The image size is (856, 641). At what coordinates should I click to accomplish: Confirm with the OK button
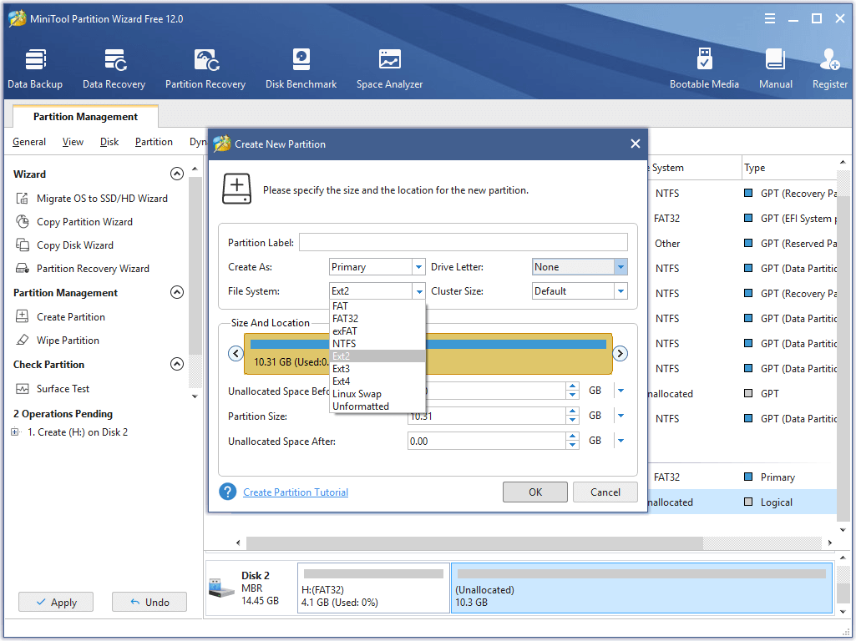point(535,492)
